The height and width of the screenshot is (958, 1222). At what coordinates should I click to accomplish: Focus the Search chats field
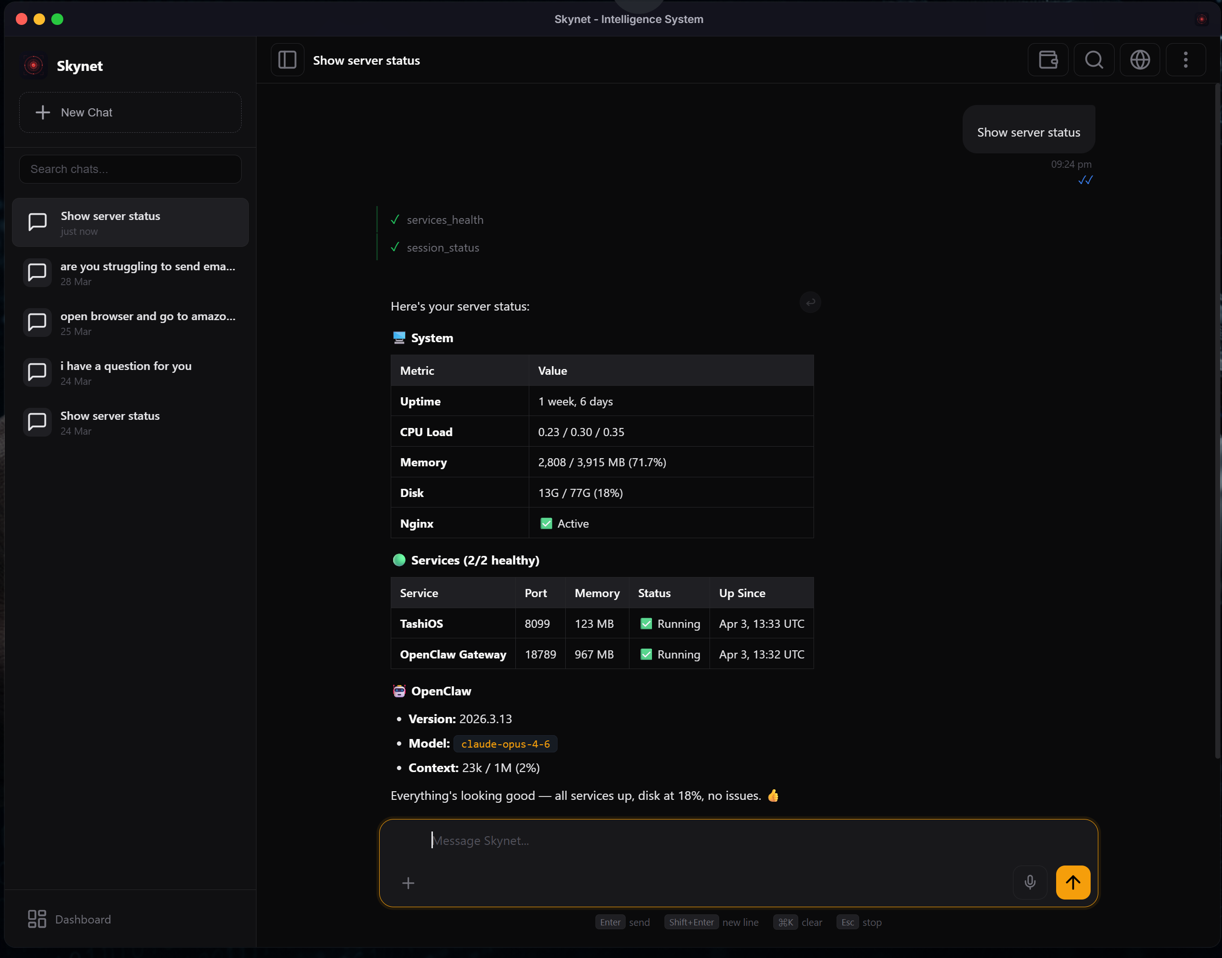[130, 169]
